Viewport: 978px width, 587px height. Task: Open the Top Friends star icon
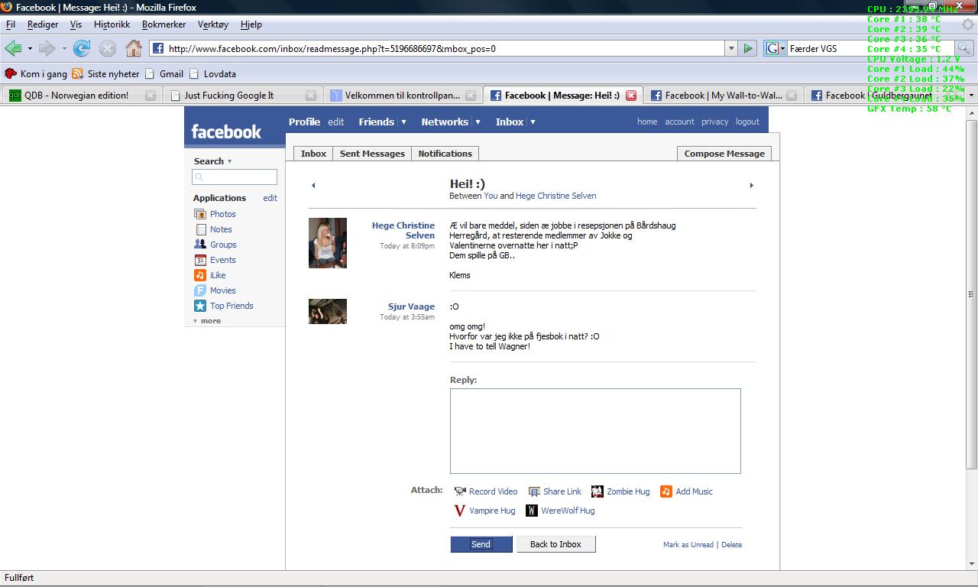coord(200,306)
